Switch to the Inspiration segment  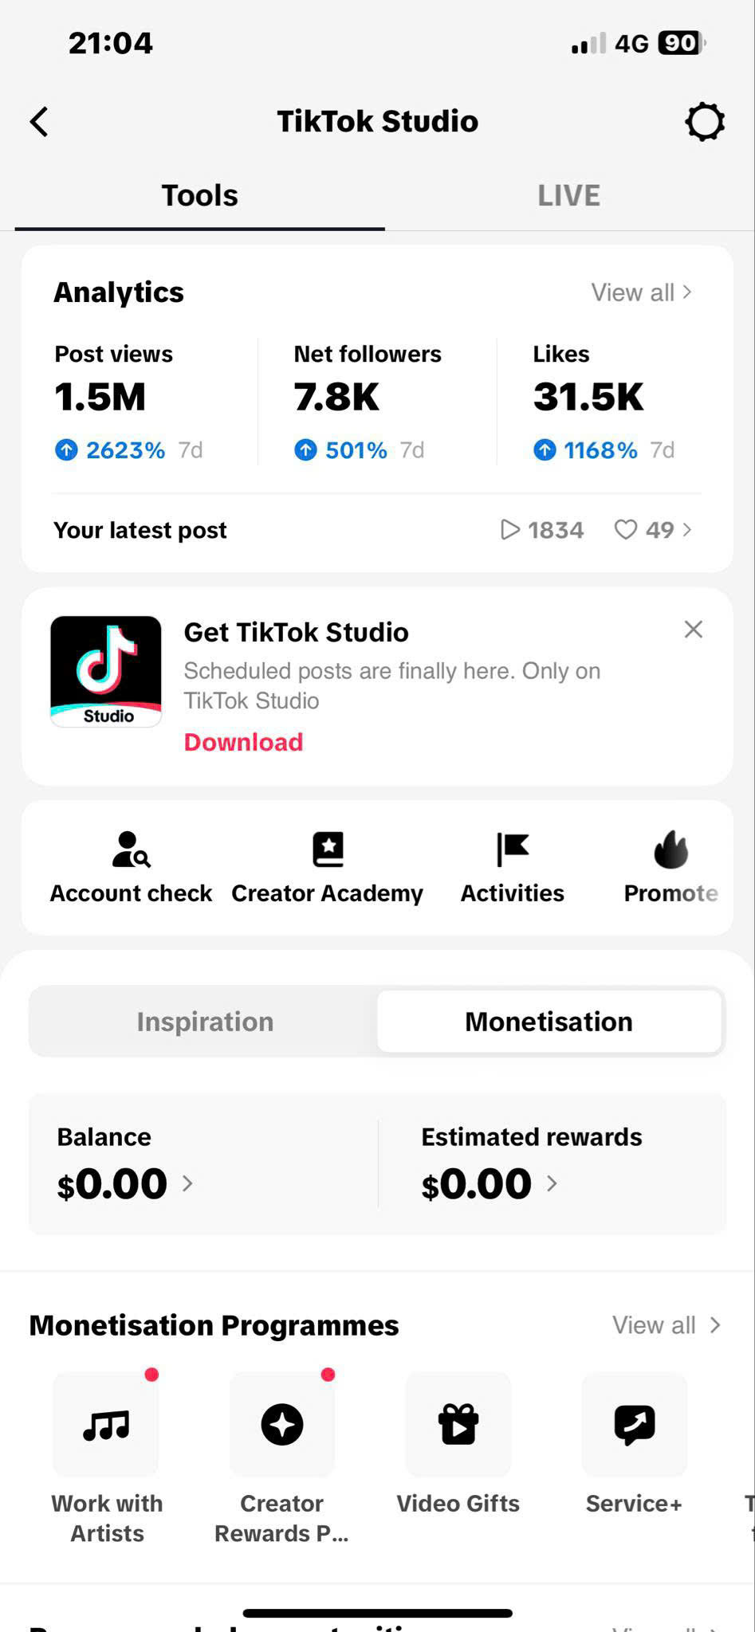[x=205, y=1022]
